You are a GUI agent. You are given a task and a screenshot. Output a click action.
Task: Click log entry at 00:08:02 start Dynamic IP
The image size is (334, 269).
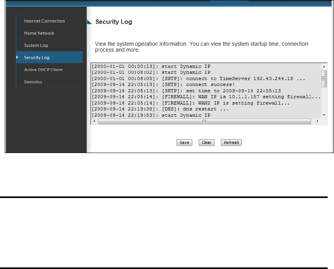click(x=151, y=73)
